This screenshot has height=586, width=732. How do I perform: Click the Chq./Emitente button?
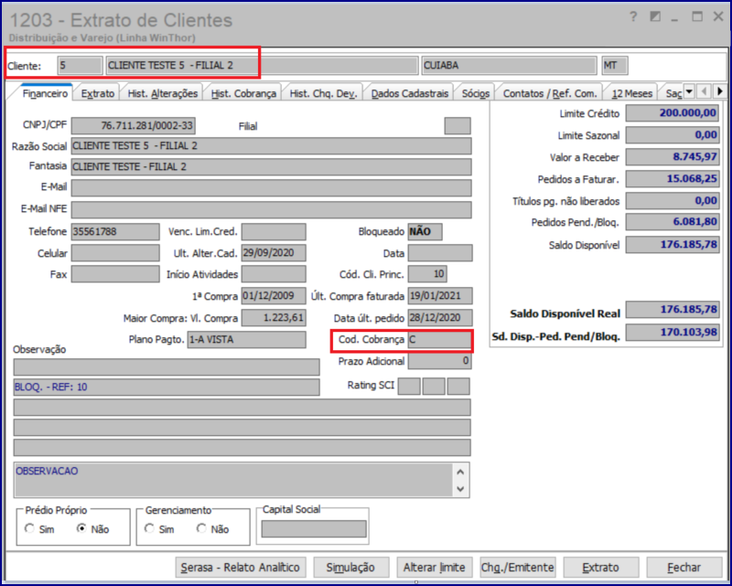pos(518,568)
